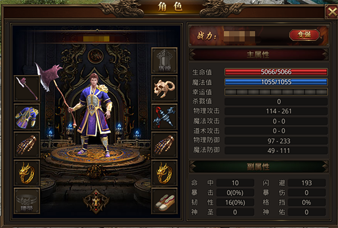Open the purple robe armor slot
The image size is (338, 228).
(x=26, y=117)
